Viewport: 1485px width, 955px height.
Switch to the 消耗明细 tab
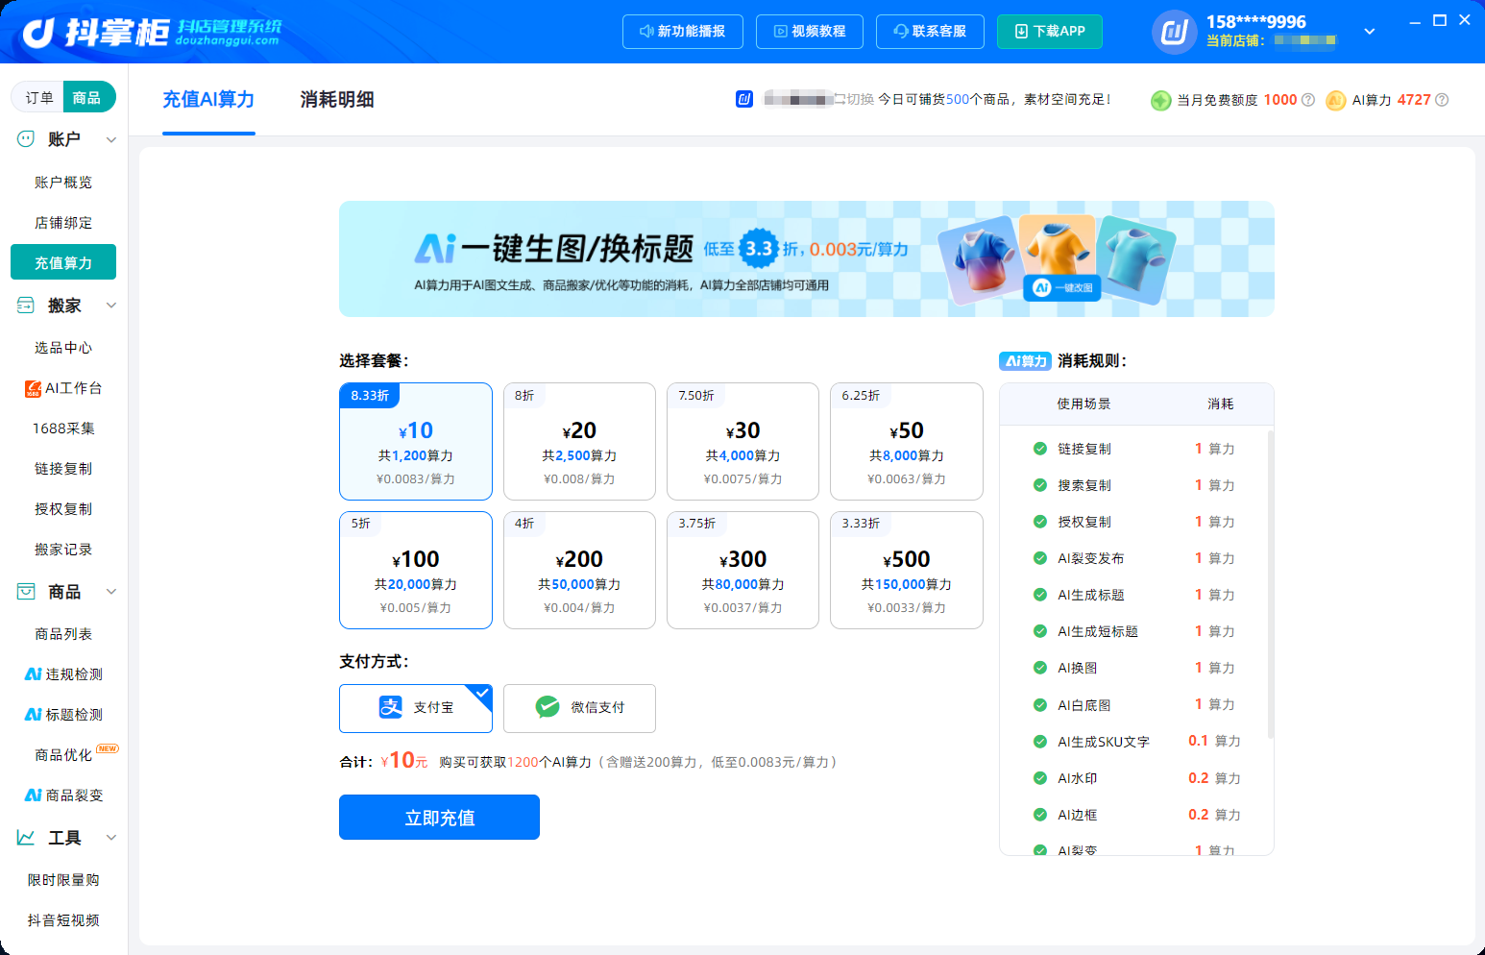(337, 100)
